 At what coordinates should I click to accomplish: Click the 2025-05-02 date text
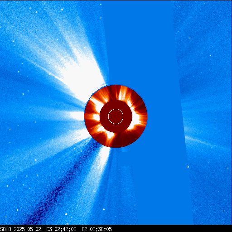pos(27,229)
